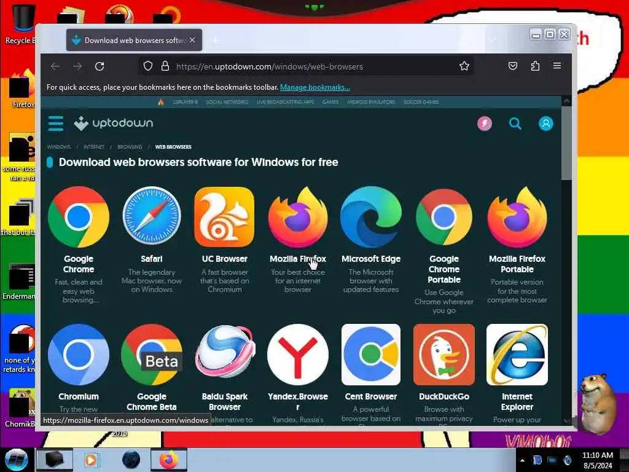Click the Safari title text
This screenshot has width=629, height=472.
tap(152, 259)
